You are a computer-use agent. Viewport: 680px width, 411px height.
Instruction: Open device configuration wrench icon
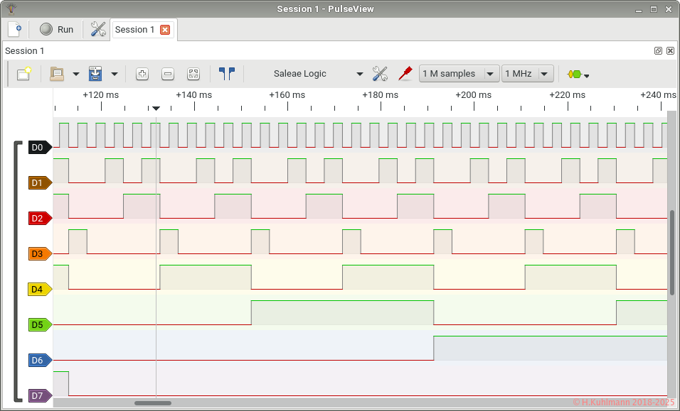coord(380,74)
